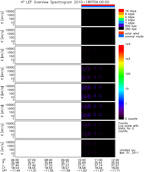144x172 pixels.
Task: Click the 'UT' row header
Action: [4, 160]
